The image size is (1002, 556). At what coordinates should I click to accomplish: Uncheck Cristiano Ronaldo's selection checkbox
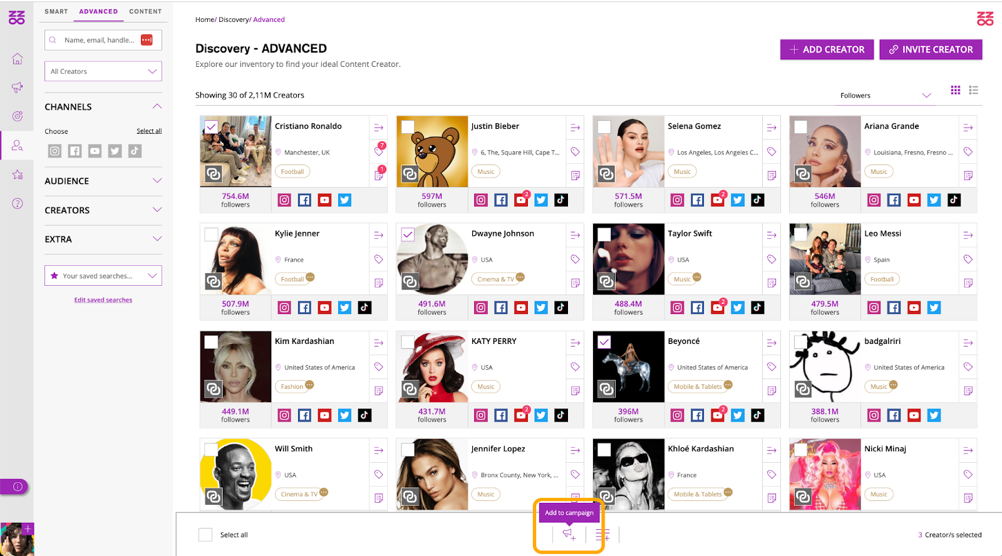(211, 127)
